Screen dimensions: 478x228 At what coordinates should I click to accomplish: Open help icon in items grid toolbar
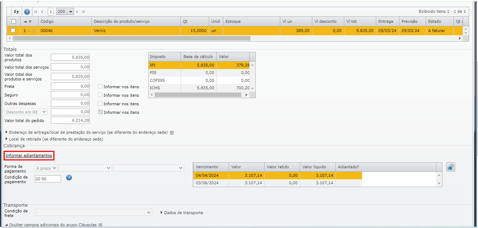coord(27,12)
